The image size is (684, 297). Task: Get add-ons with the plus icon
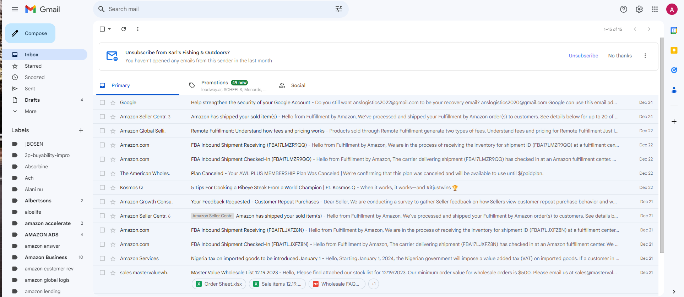point(674,122)
